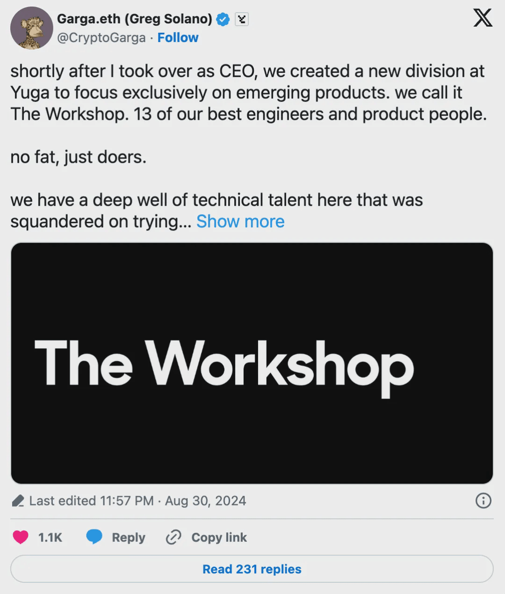Expand the tweet with Show more
The height and width of the screenshot is (594, 505).
(x=240, y=221)
